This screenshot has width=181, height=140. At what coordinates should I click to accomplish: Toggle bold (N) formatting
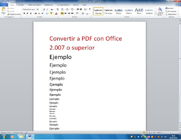(24, 13)
